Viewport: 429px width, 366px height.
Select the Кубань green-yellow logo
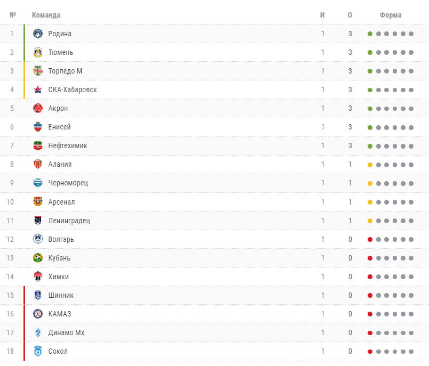pos(38,257)
